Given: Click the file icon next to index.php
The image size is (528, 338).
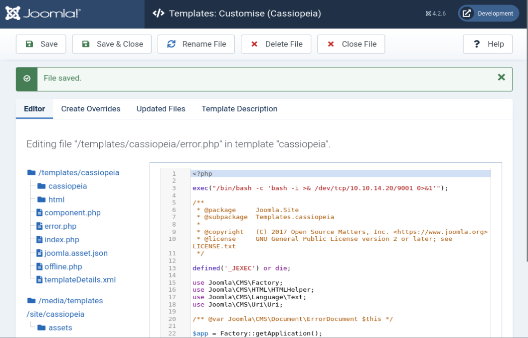Looking at the screenshot, I should [x=39, y=239].
